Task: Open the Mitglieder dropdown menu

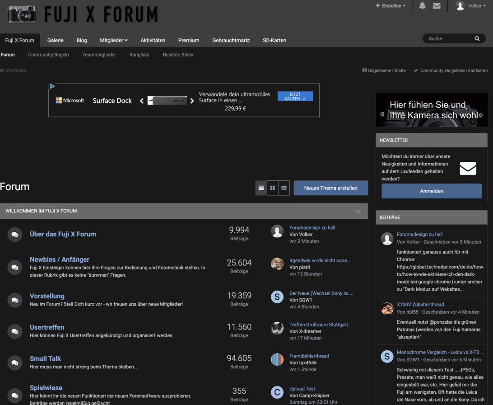Action: click(114, 40)
